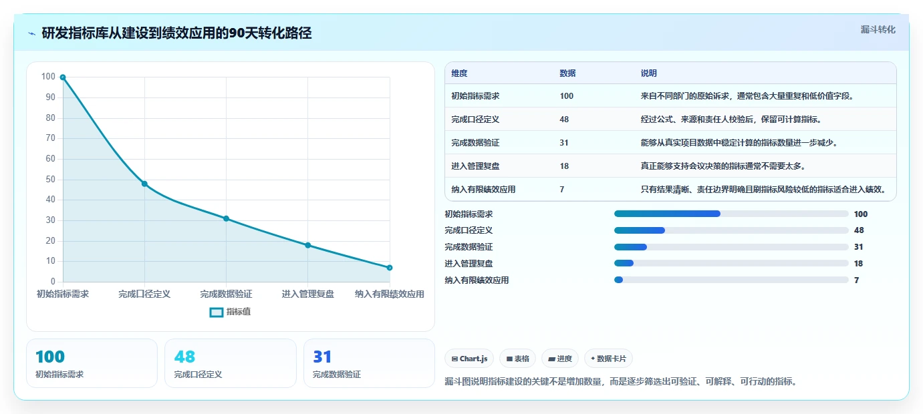Click the 完成数据验证 progress bar
Screen dimensions: 923x414
click(x=731, y=247)
